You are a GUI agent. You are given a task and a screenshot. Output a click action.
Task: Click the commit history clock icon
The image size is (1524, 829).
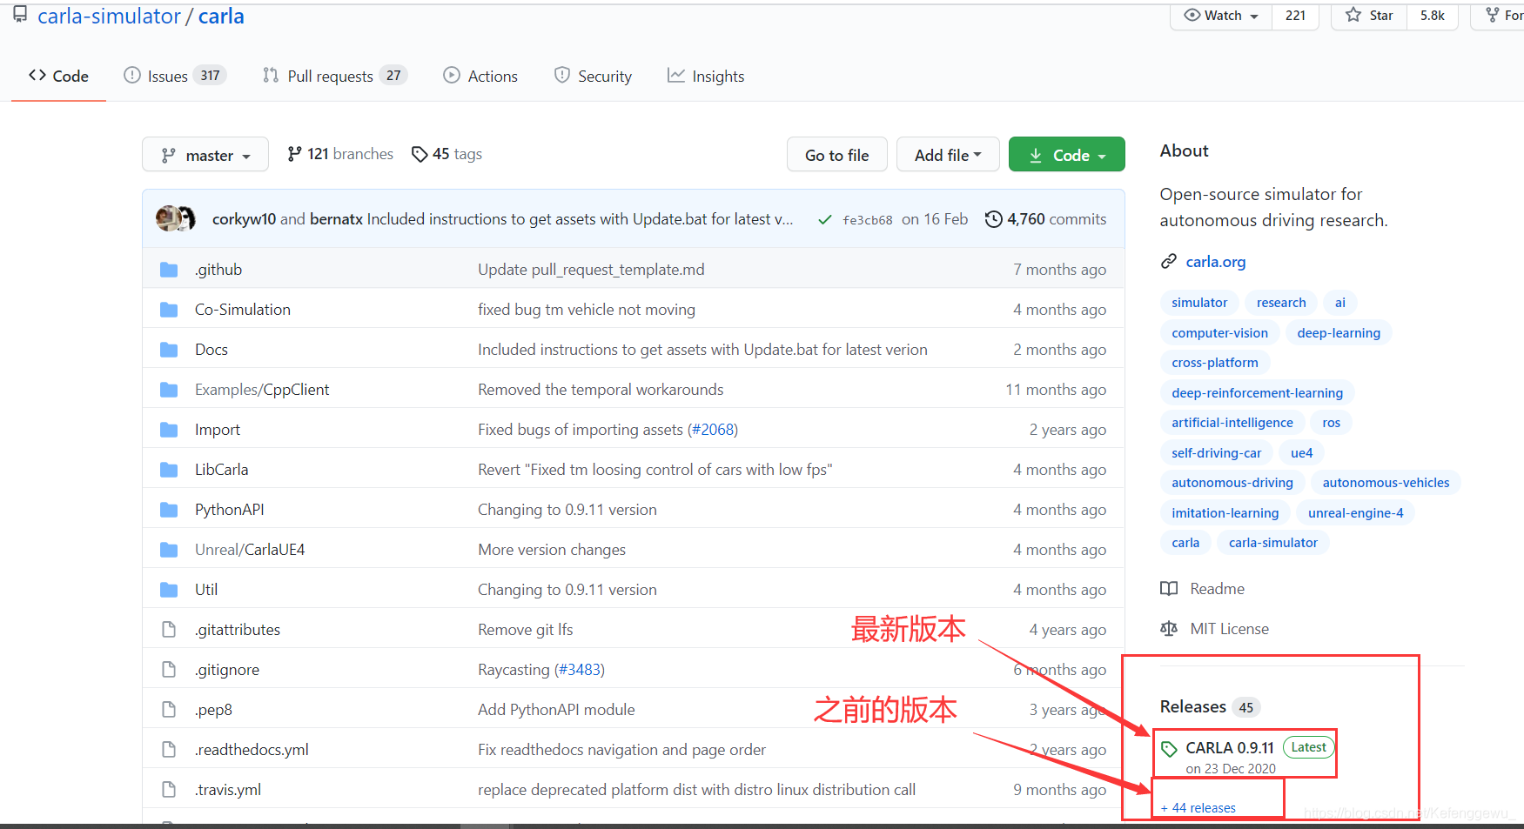(x=993, y=219)
